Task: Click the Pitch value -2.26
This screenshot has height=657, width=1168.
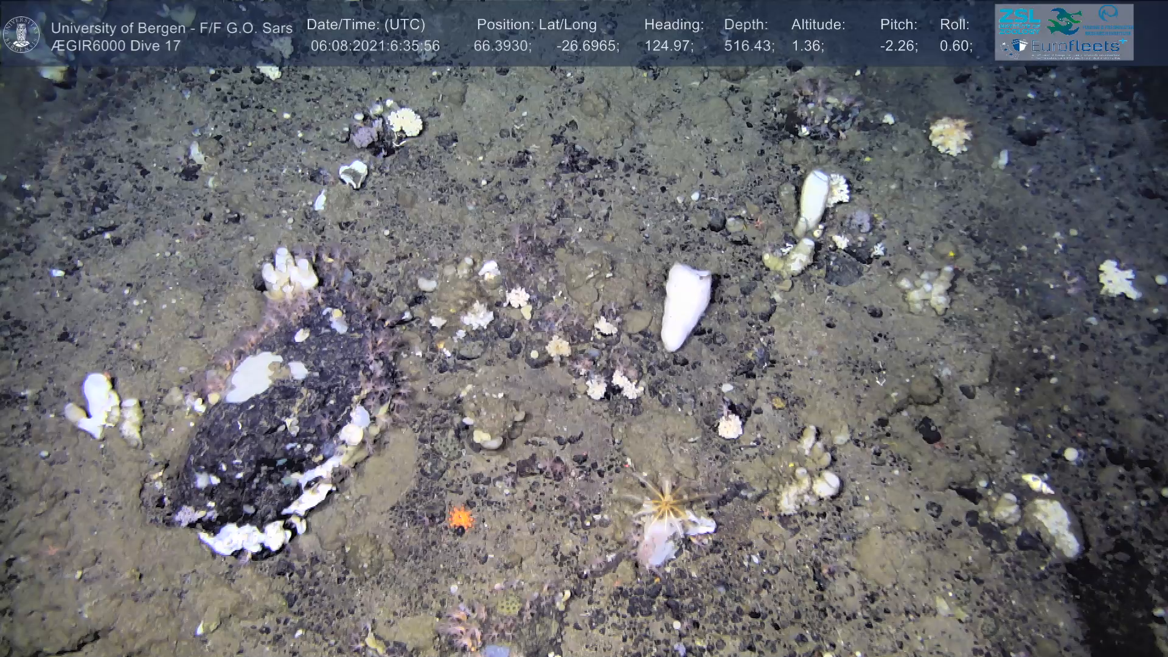Action: 899,46
